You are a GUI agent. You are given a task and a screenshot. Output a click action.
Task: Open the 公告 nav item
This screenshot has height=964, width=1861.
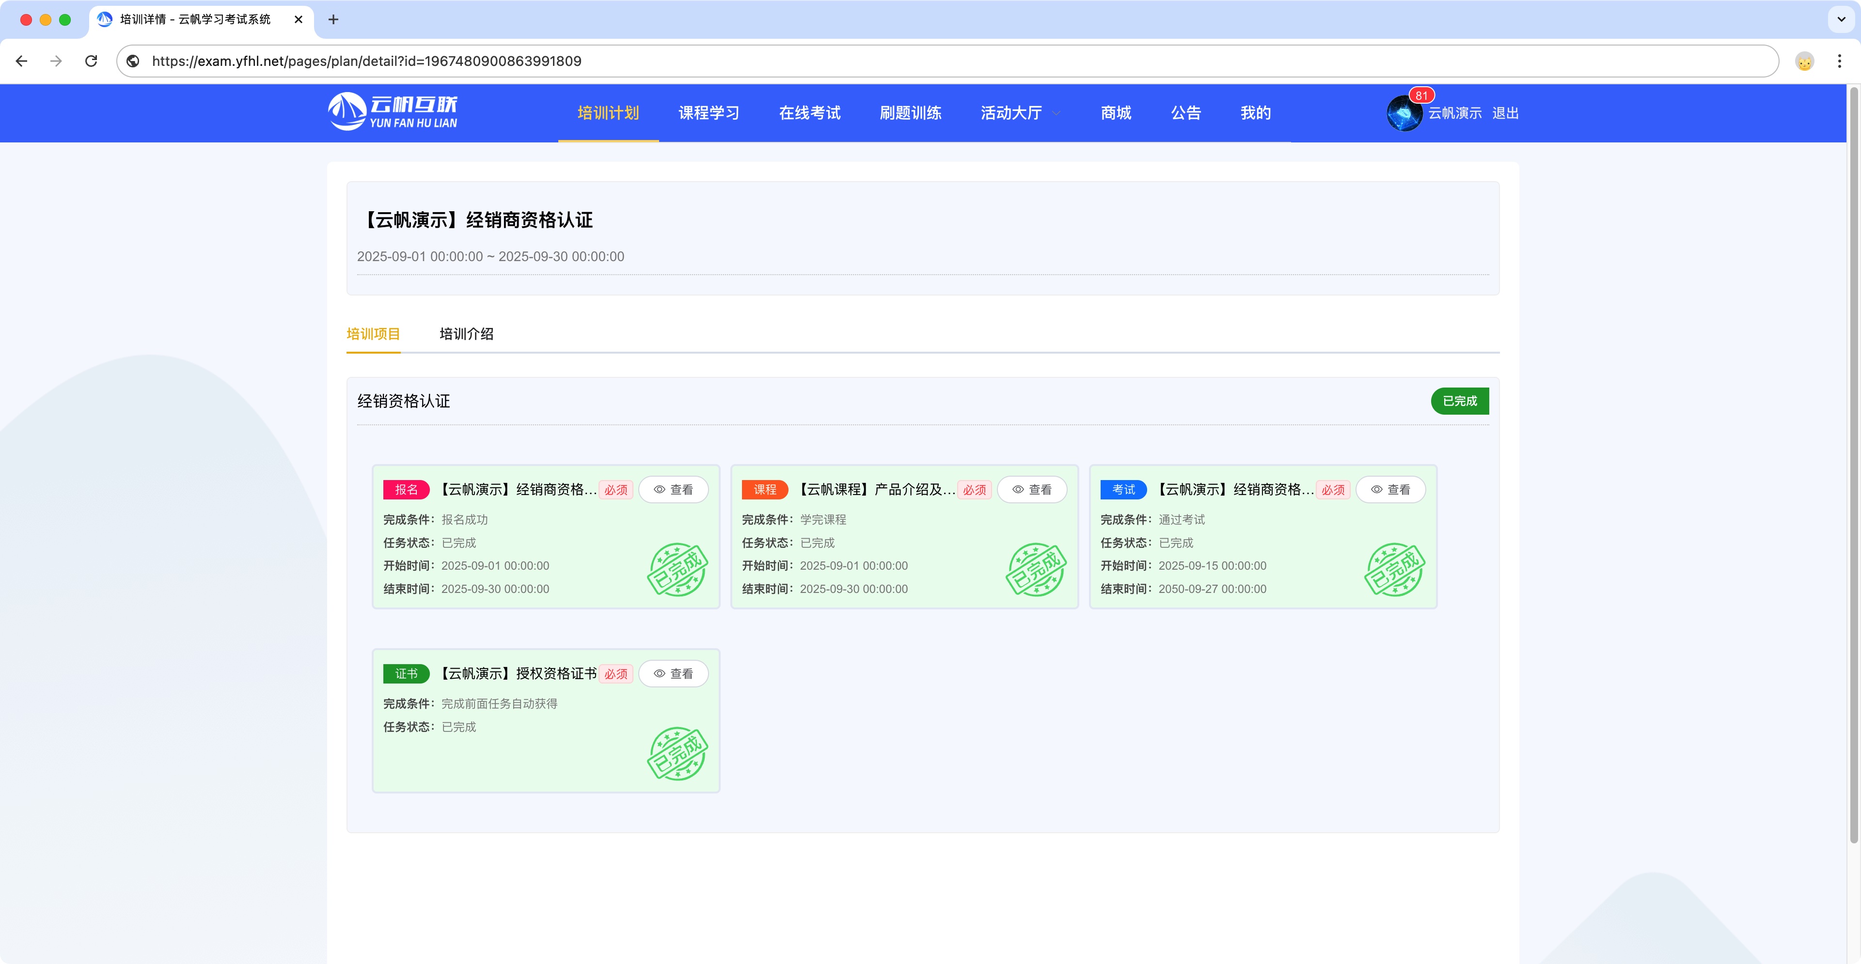(x=1185, y=113)
